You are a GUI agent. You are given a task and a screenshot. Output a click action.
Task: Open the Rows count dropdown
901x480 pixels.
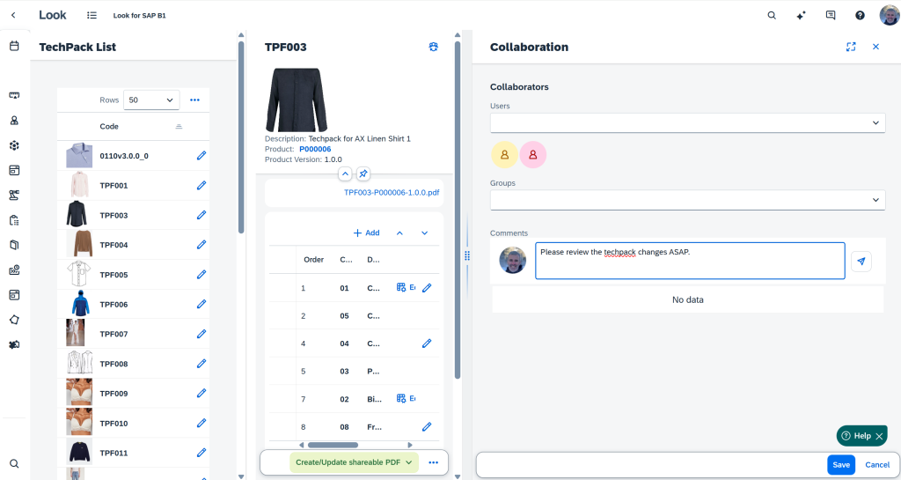(151, 100)
